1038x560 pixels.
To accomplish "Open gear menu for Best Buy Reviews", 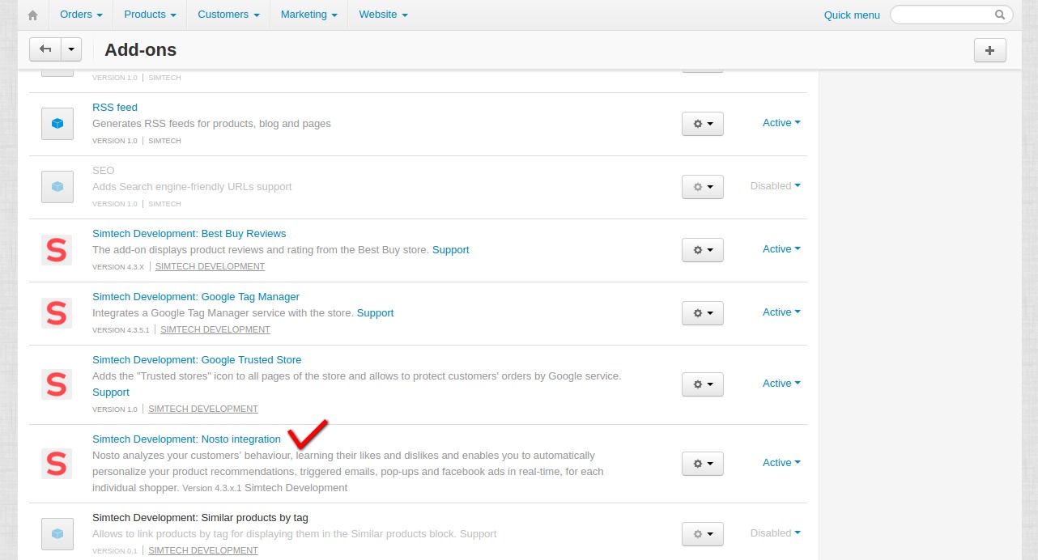I will pyautogui.click(x=702, y=250).
